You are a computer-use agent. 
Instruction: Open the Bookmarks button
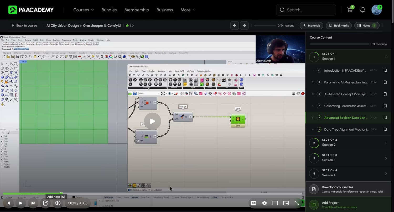click(x=339, y=25)
